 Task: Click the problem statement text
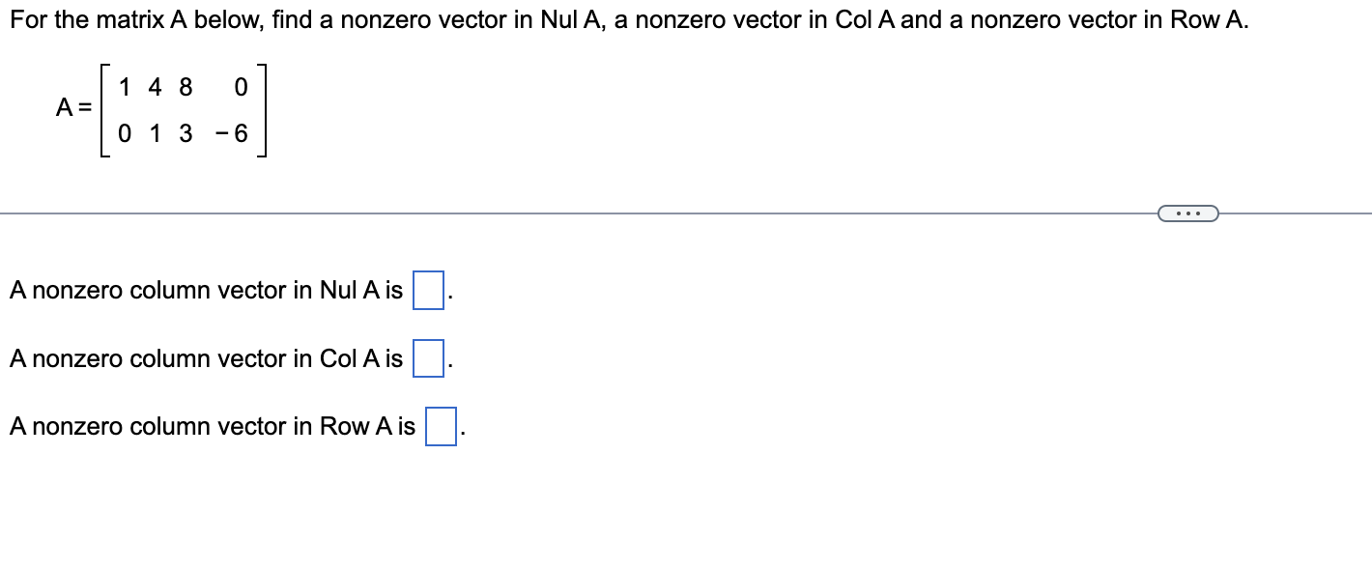[x=628, y=18]
